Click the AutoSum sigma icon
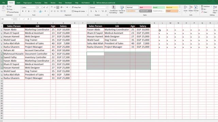Image resolution: width=218 pixels, height=122 pixels. [x=202, y=6]
